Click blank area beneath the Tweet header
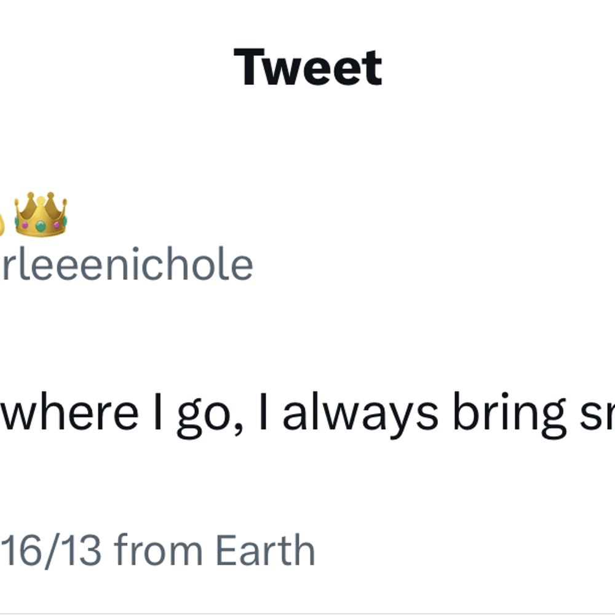This screenshot has height=615, width=615. 307,133
